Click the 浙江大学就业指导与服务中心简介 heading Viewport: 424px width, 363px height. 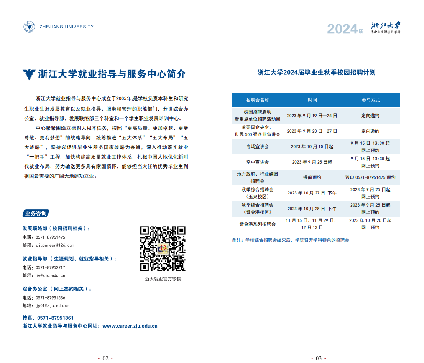[x=112, y=74]
